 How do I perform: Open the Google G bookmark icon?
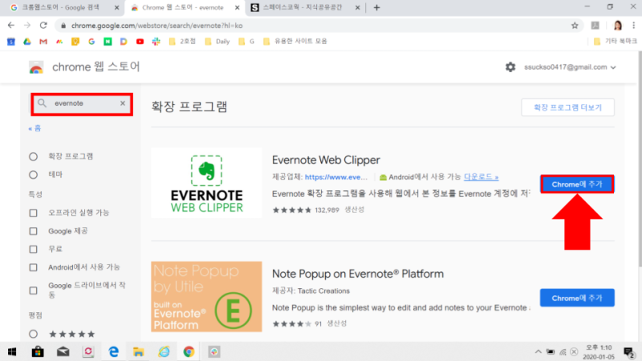[91, 42]
